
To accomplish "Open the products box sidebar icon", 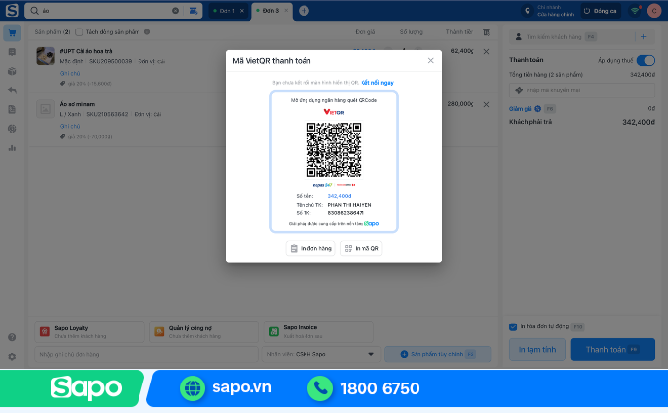I will tap(12, 71).
